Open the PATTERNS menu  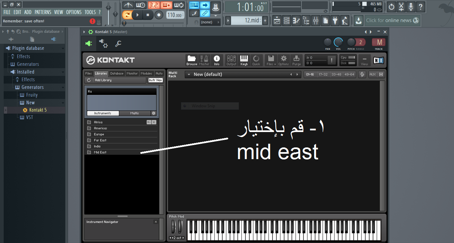pos(43,12)
